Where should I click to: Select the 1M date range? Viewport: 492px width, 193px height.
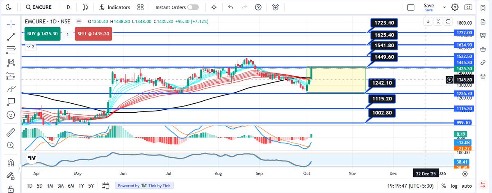(50, 186)
